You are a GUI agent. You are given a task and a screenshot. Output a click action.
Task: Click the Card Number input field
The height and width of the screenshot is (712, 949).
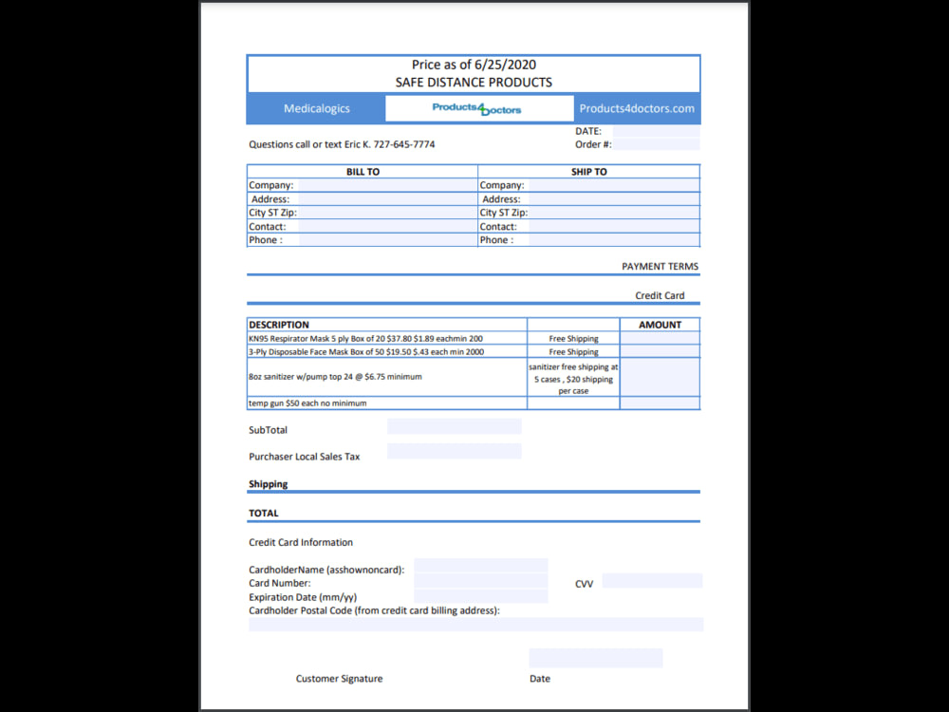point(480,581)
